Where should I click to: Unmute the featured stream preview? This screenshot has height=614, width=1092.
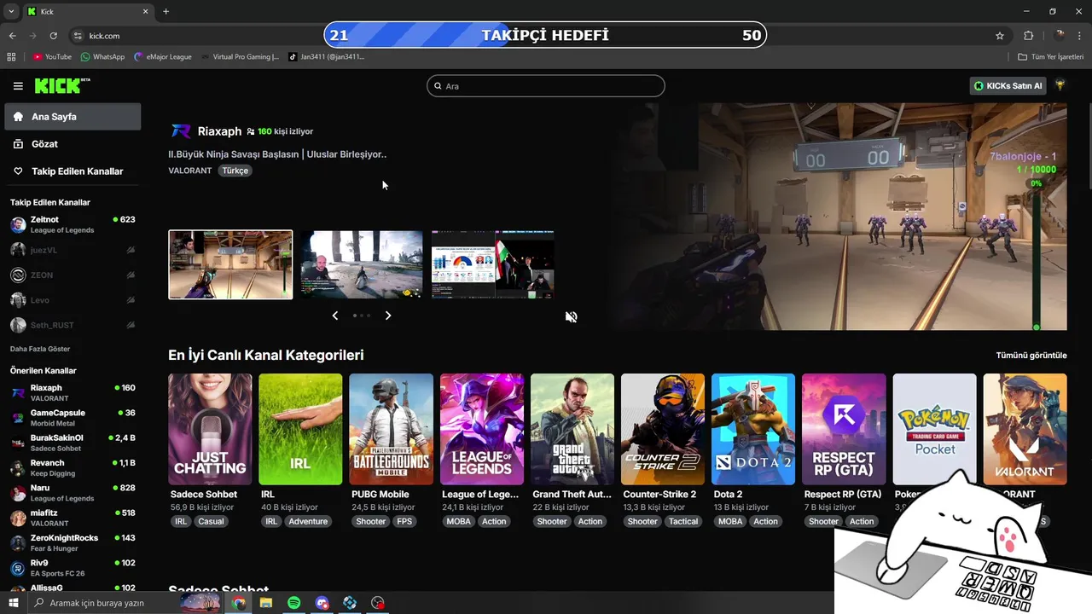click(x=572, y=316)
